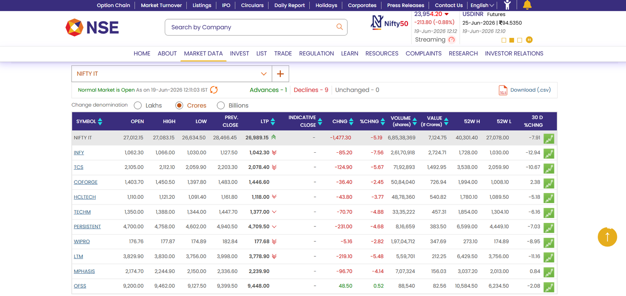The width and height of the screenshot is (626, 296).
Task: Click the XLS file icon
Action: [503, 90]
